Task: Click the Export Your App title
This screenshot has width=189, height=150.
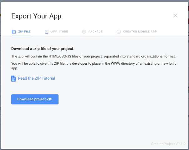Action: coord(36,16)
